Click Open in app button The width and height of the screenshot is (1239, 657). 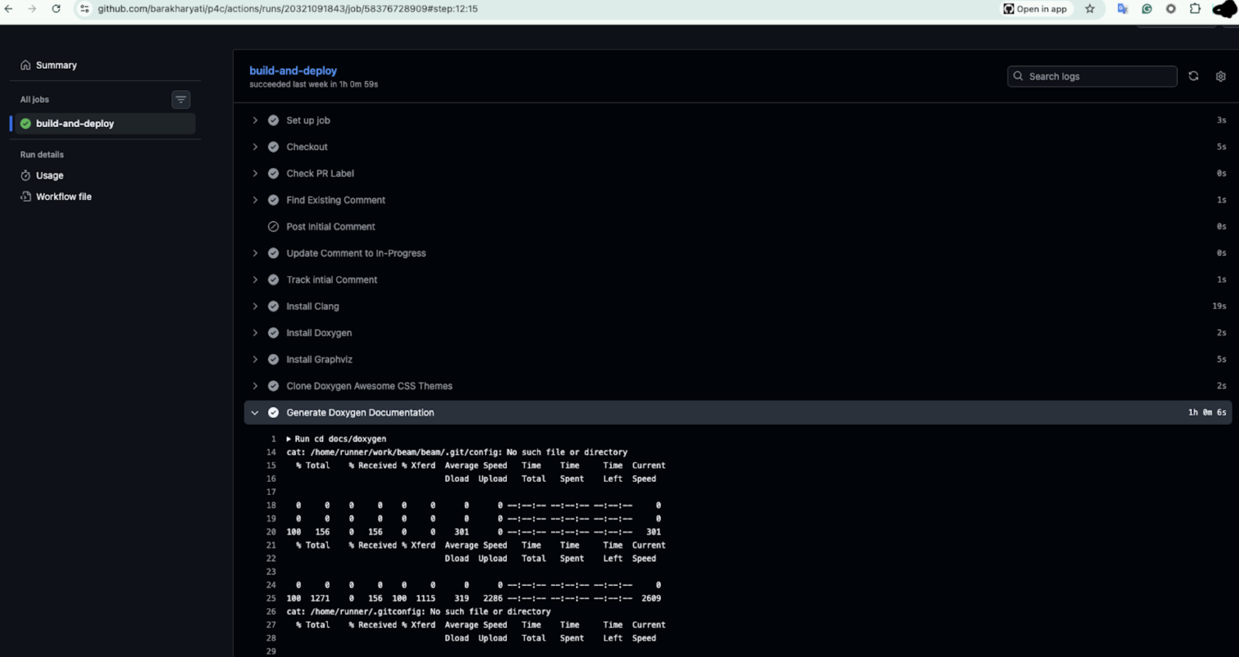pos(1035,9)
